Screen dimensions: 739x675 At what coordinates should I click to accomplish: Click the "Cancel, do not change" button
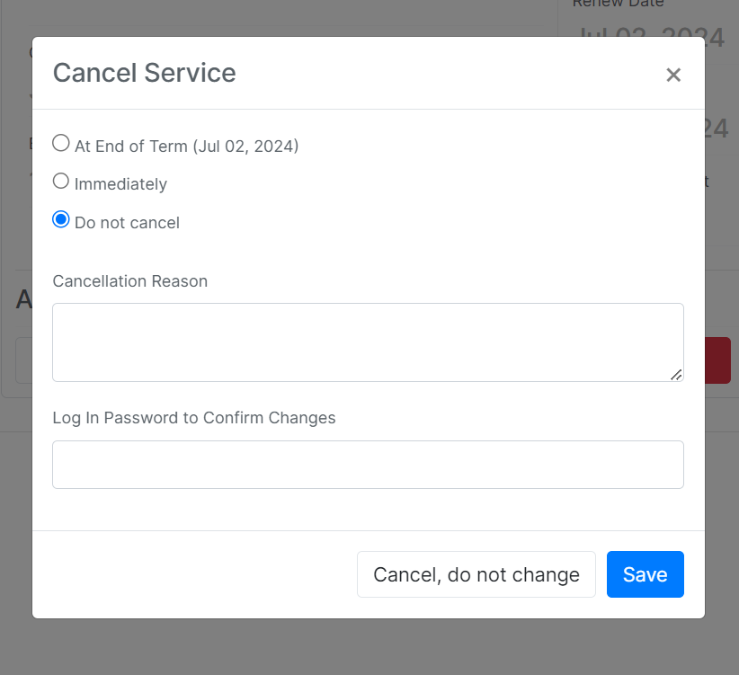[x=476, y=574]
